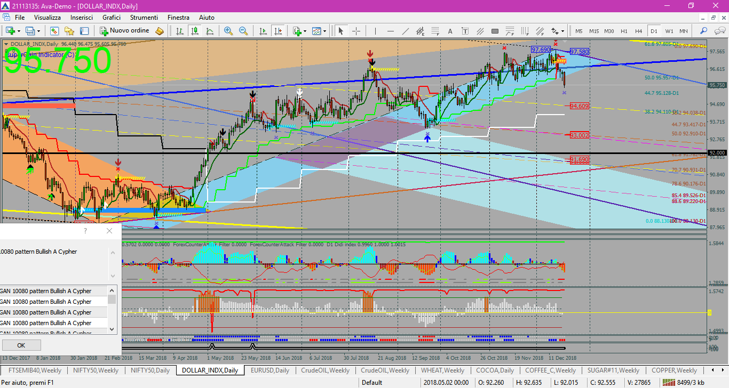The height and width of the screenshot is (388, 729).
Task: Close the pattern alert dialog
Action: pyautogui.click(x=109, y=231)
